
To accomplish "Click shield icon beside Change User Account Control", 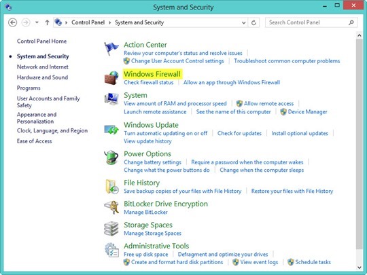I will (126, 61).
